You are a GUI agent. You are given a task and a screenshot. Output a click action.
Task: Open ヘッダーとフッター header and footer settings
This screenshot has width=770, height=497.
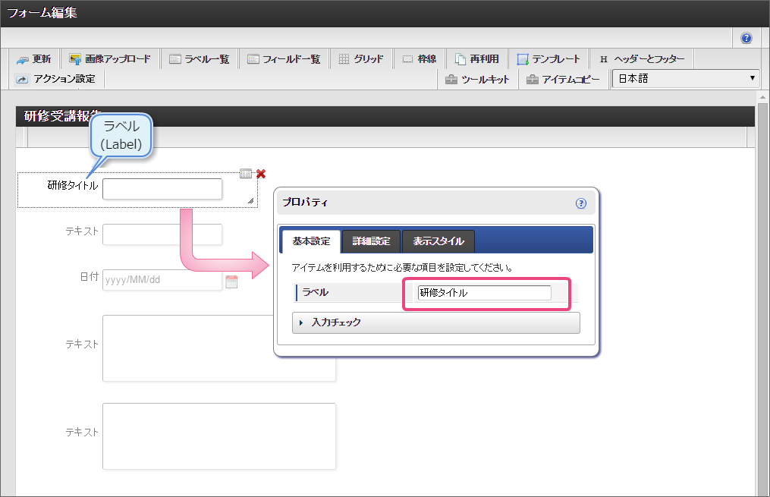641,59
